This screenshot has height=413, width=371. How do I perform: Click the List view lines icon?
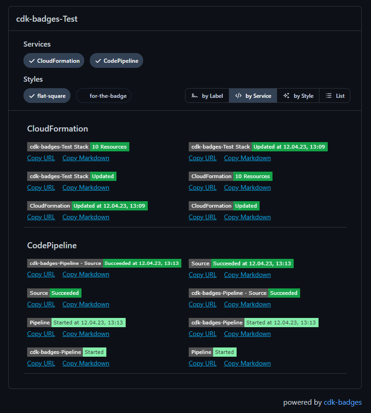(x=329, y=96)
